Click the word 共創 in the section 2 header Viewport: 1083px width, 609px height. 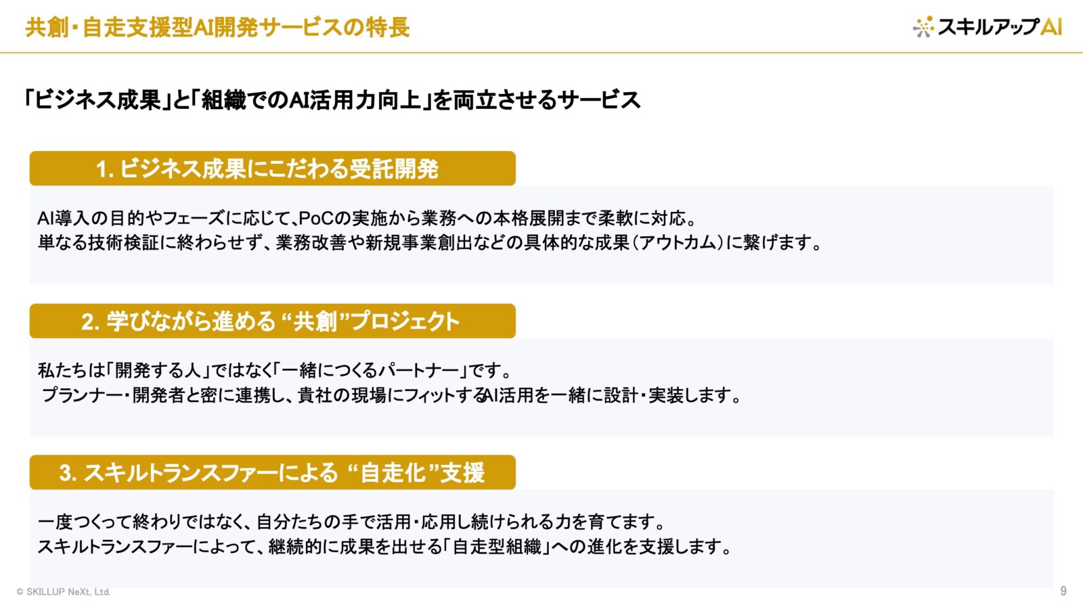tap(315, 321)
